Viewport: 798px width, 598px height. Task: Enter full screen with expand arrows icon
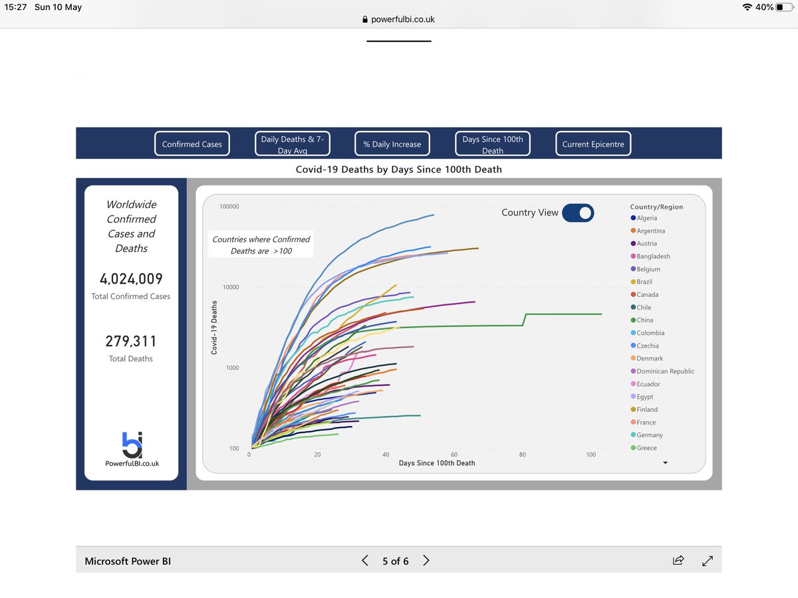coord(708,561)
